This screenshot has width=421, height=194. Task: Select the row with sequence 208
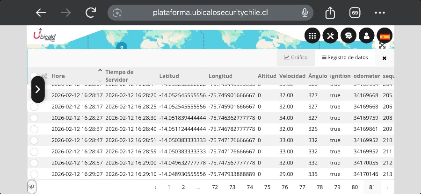pos(34,118)
